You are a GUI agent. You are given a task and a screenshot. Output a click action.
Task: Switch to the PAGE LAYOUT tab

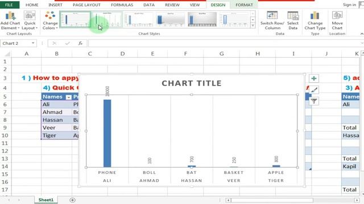86,5
